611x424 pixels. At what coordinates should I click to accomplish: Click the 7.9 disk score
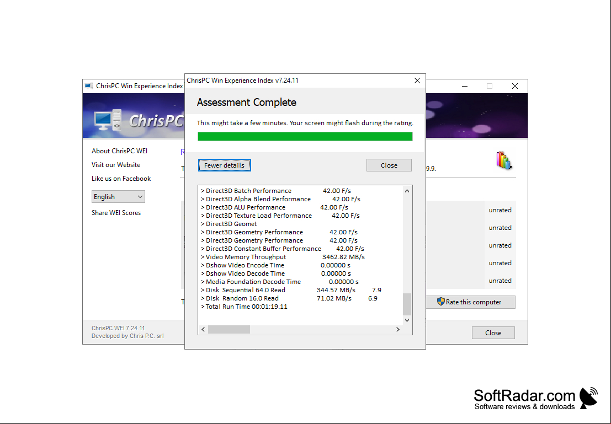click(376, 290)
